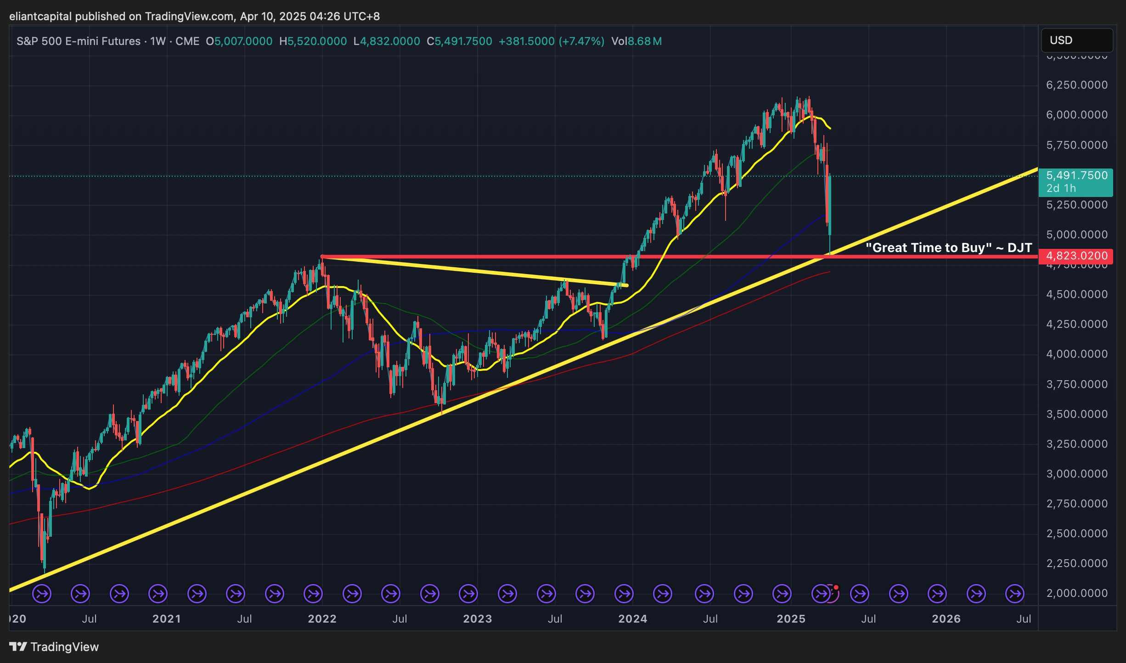Click the rollover icon just left of 2022 gridline
Screen dimensions: 1126x663
coord(313,594)
